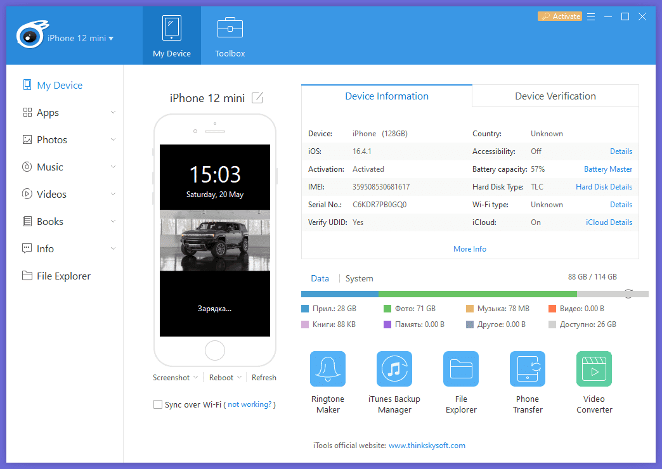Select File Explorer in the sidebar
This screenshot has width=662, height=469.
tap(64, 276)
